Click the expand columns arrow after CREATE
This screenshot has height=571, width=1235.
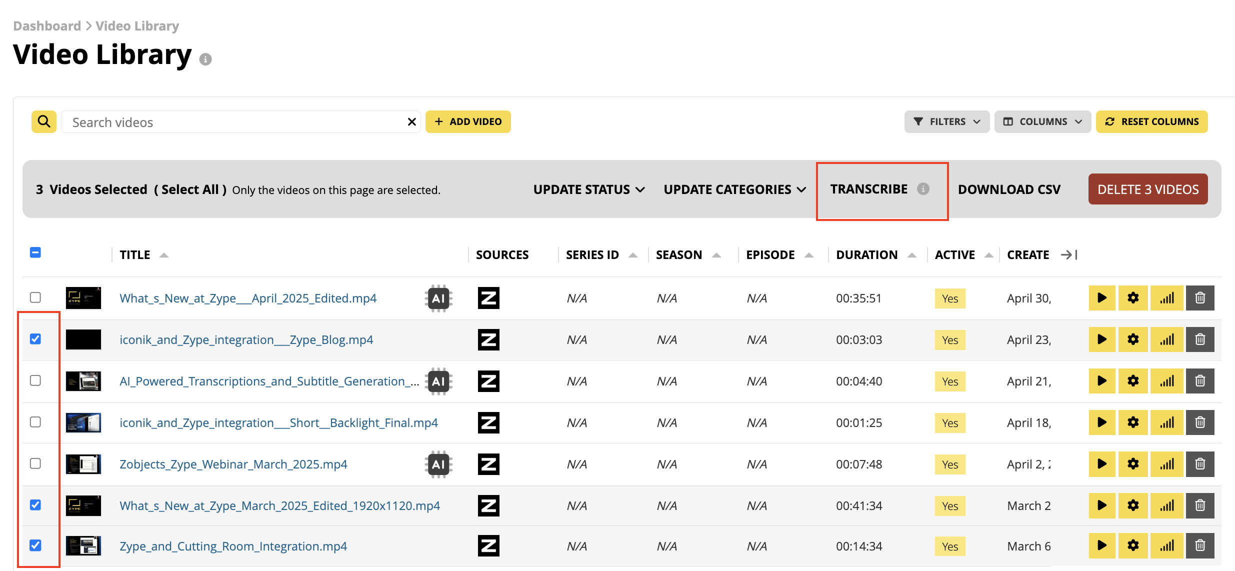(x=1069, y=254)
